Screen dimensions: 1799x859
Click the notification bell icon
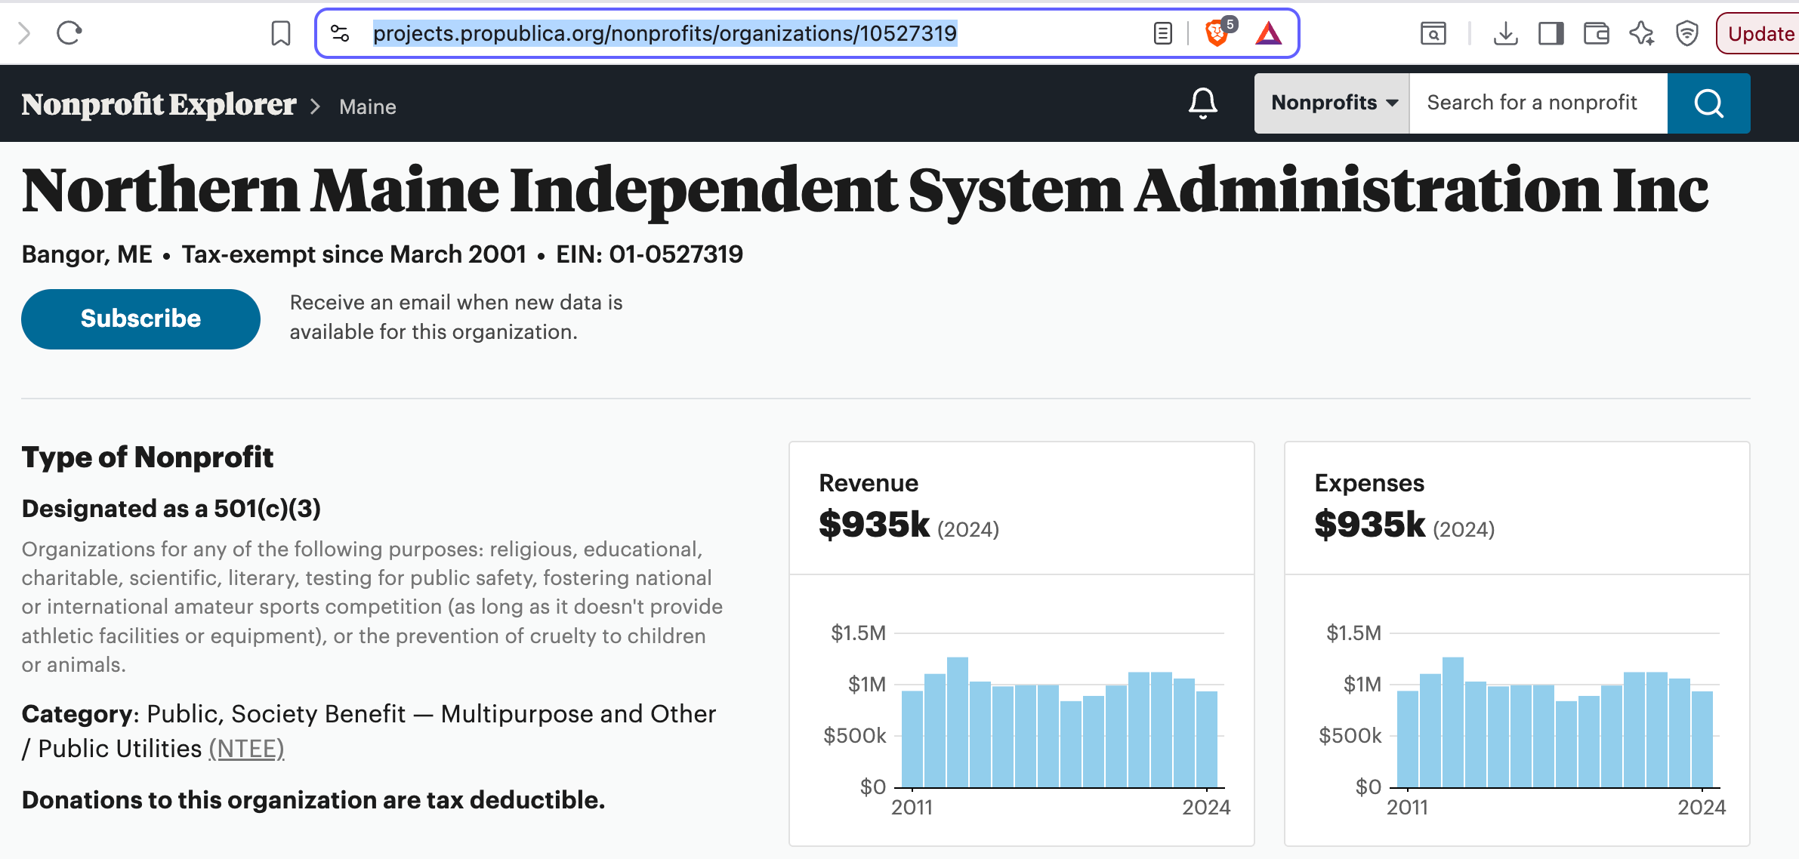pos(1202,103)
